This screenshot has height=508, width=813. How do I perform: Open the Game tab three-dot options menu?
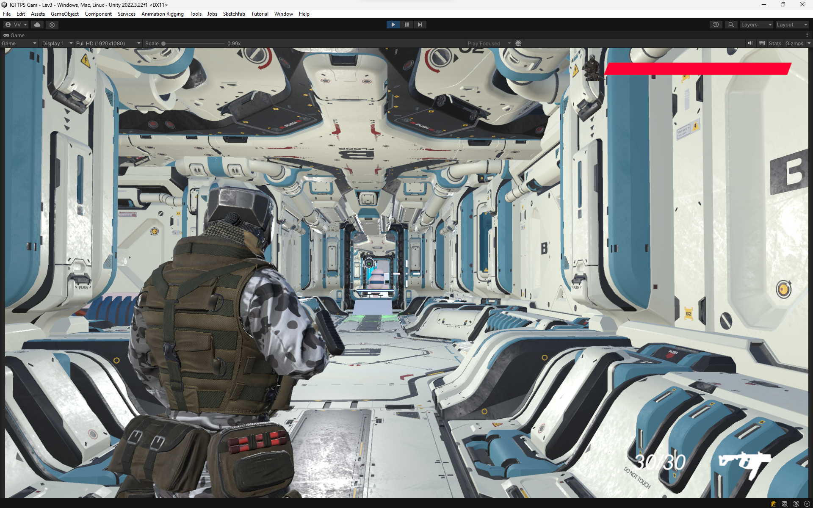pos(807,35)
